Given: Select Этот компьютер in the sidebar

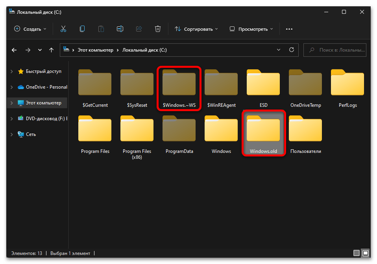Looking at the screenshot, I should [43, 103].
